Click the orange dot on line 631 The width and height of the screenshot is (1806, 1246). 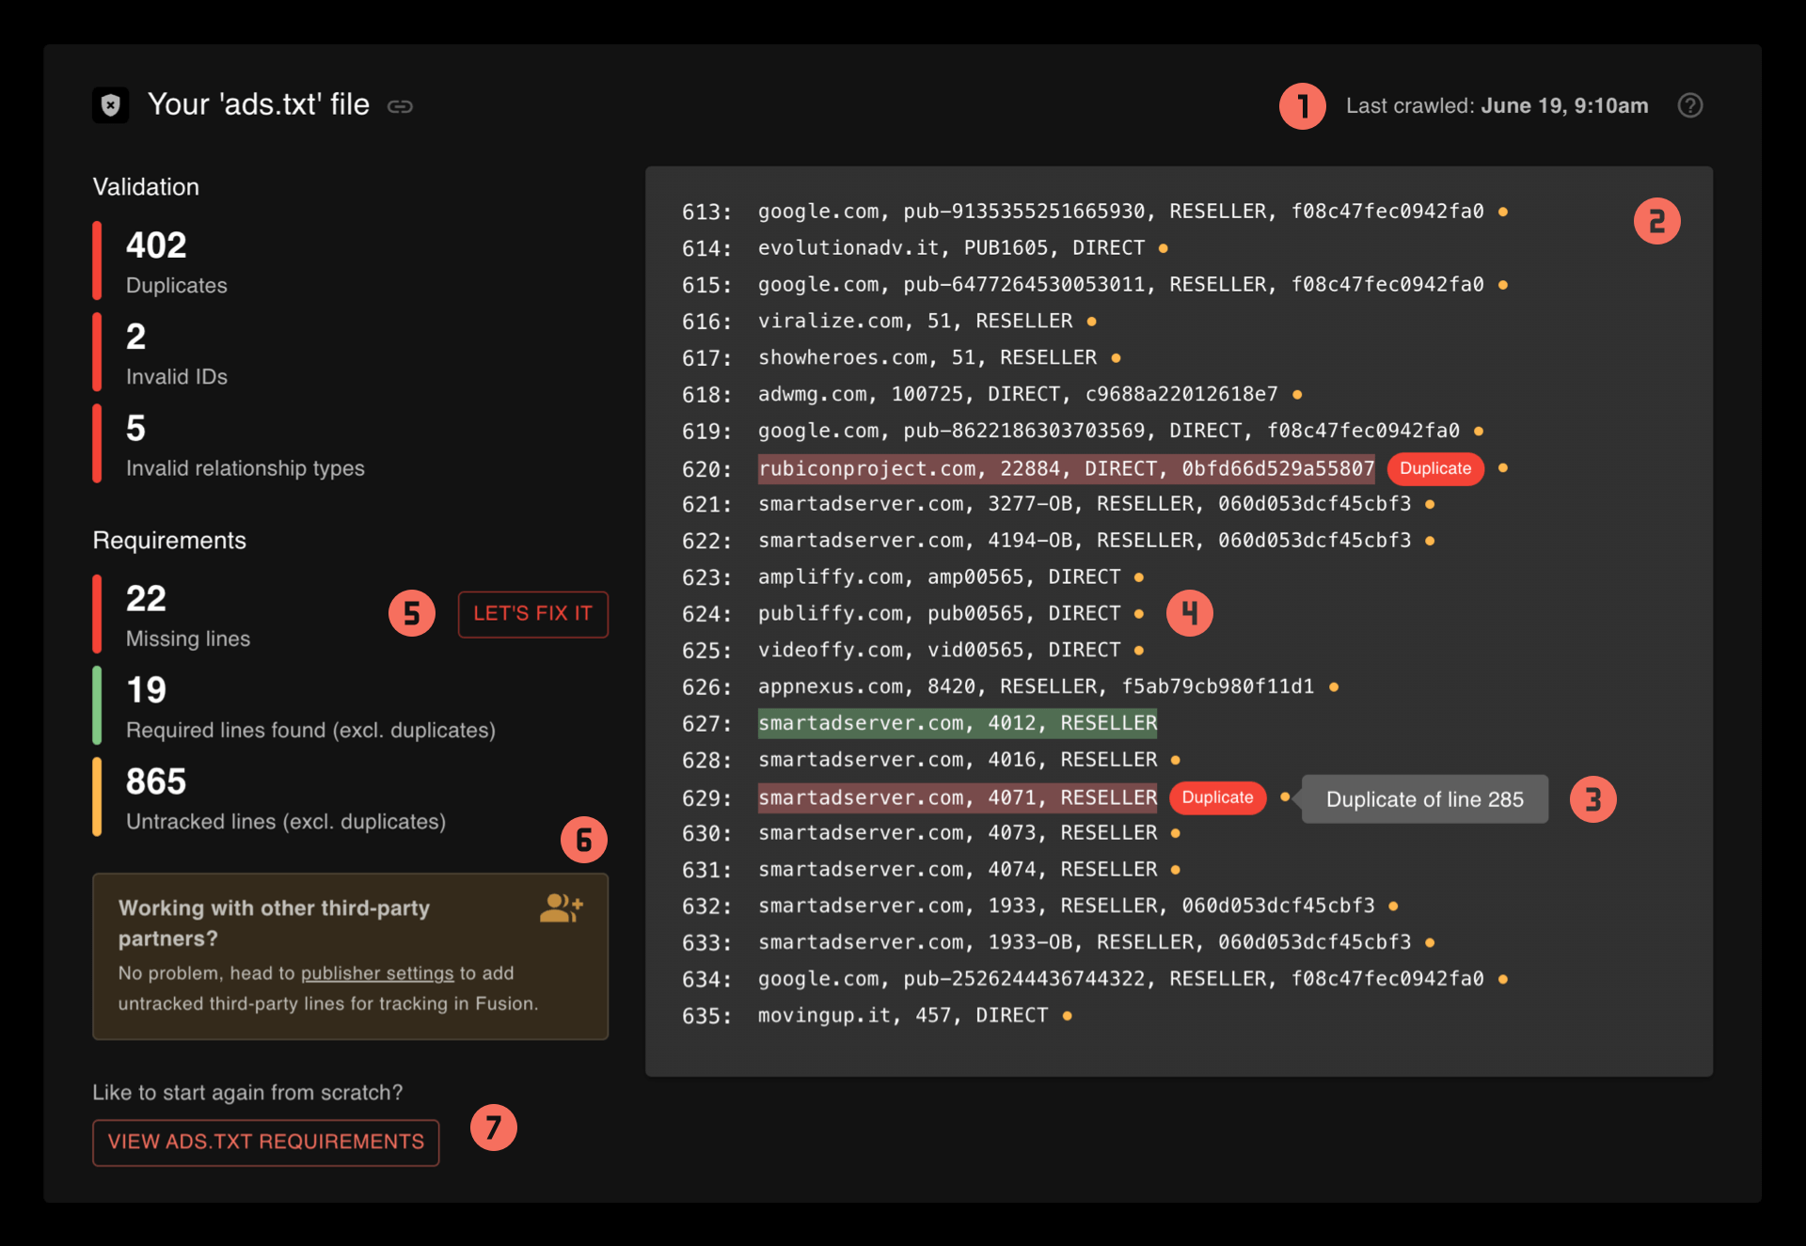point(1176,870)
